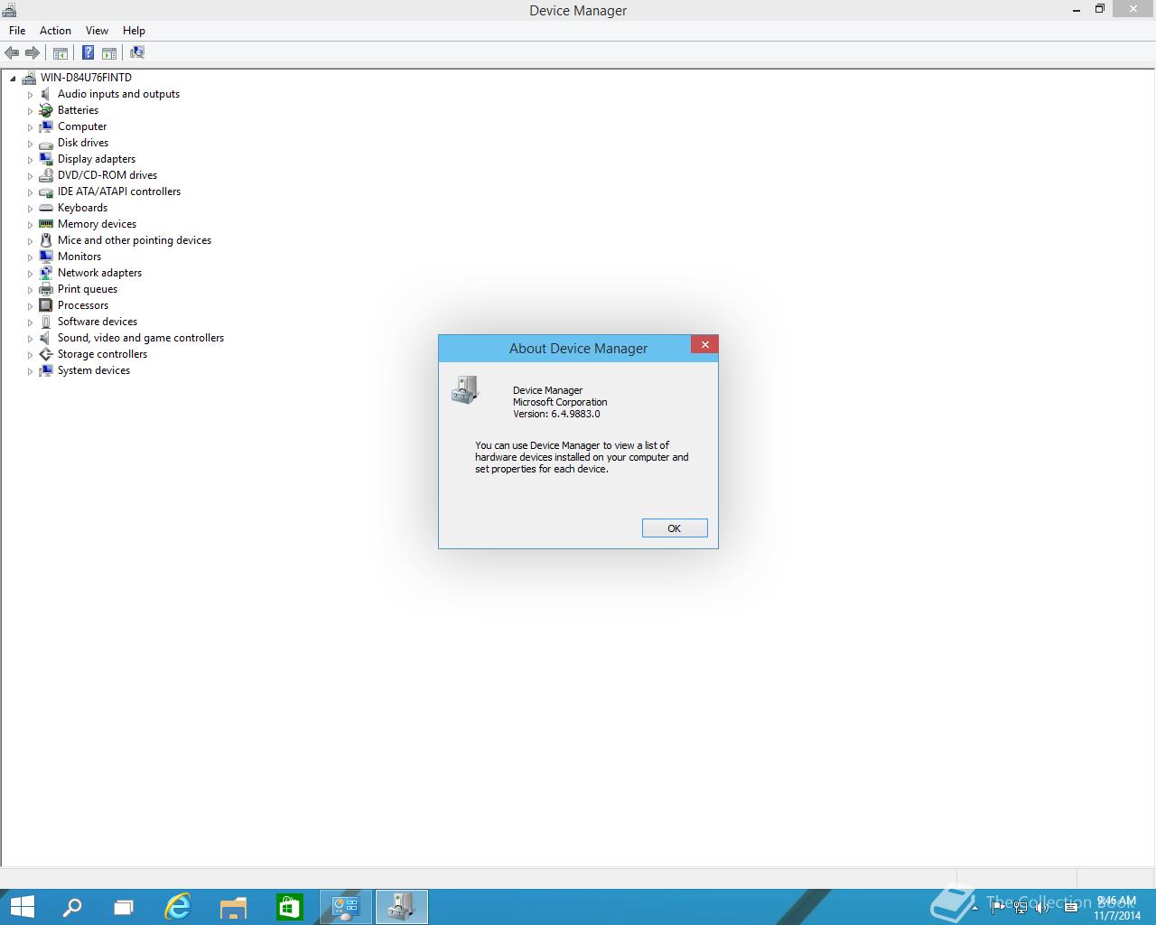Click the Print queues printer icon
Image resolution: width=1156 pixels, height=925 pixels.
coord(46,289)
